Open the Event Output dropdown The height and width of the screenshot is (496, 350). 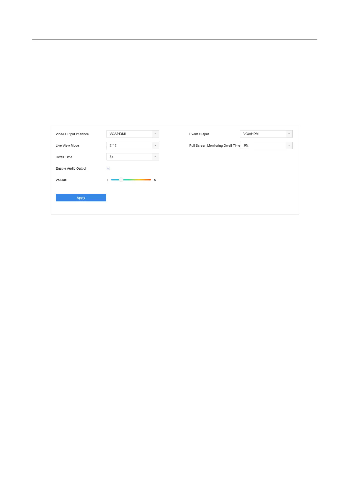266,134
